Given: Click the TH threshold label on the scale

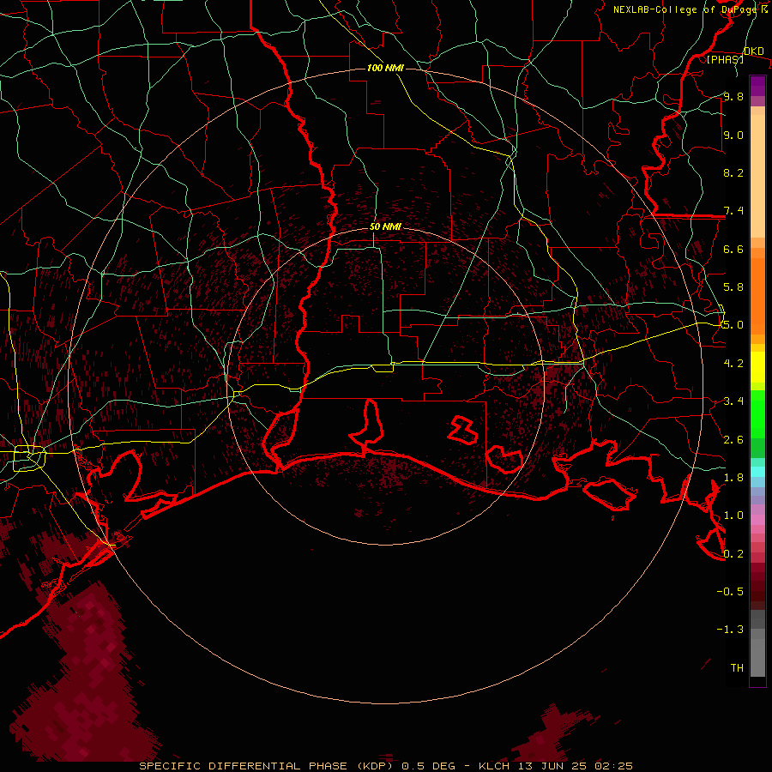Looking at the screenshot, I should (737, 668).
